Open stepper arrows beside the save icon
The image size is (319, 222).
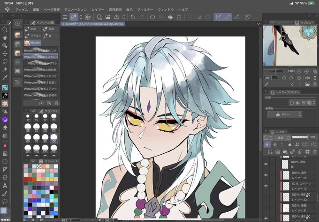[124, 17]
